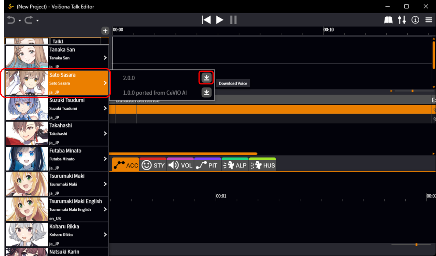Open the undo history dropdown arrow
436x256 pixels.
[20, 21]
